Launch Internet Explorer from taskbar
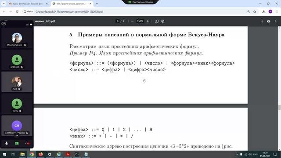This screenshot has height=158, width=281. point(59,154)
